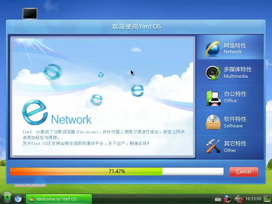Click the muted volume tray icon

tap(239, 199)
